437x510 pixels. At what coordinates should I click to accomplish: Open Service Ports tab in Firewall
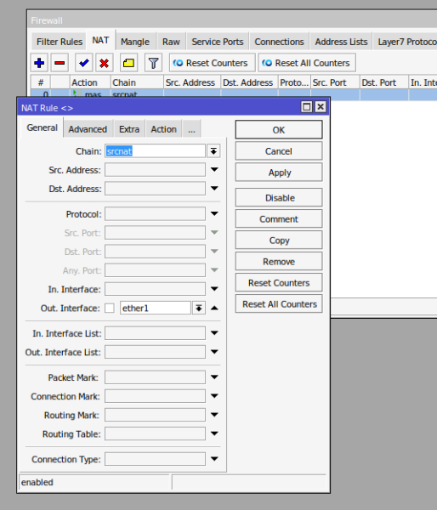(218, 42)
